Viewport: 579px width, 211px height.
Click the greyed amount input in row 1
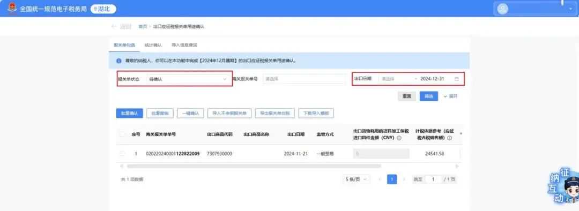click(381, 154)
